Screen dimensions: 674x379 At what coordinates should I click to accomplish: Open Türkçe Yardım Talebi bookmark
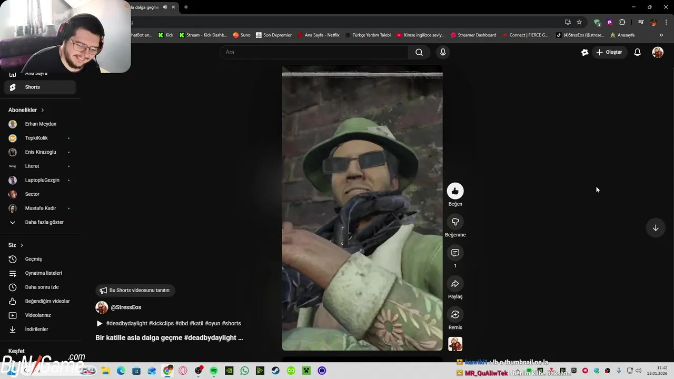[x=368, y=35]
